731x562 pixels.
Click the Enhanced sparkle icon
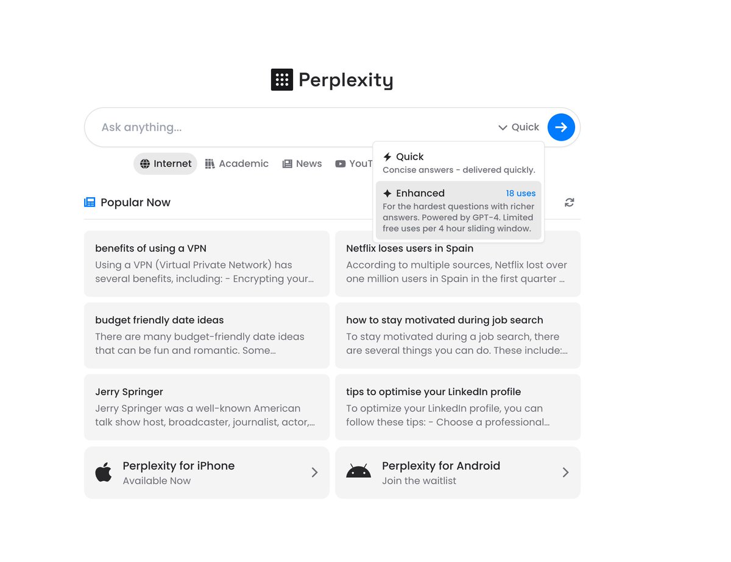(387, 194)
